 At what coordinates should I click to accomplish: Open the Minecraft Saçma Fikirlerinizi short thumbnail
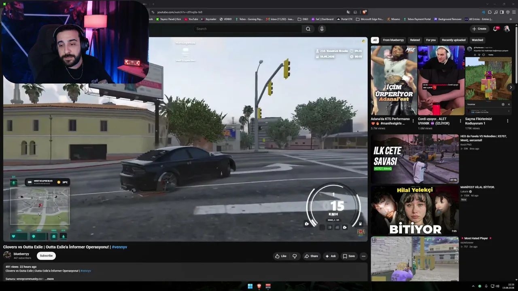(x=488, y=80)
